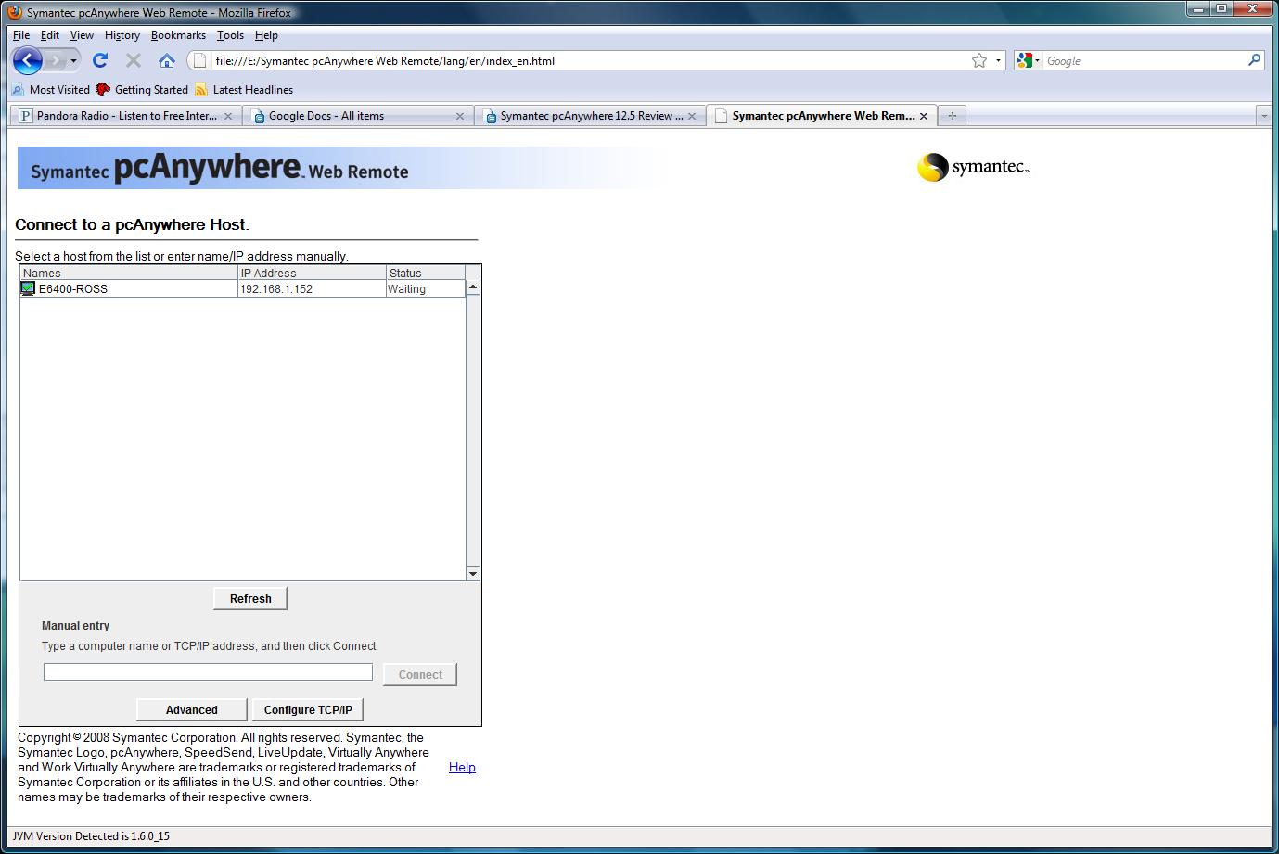Switch to the Pandora Radio tab
1279x854 pixels.
pyautogui.click(x=125, y=116)
